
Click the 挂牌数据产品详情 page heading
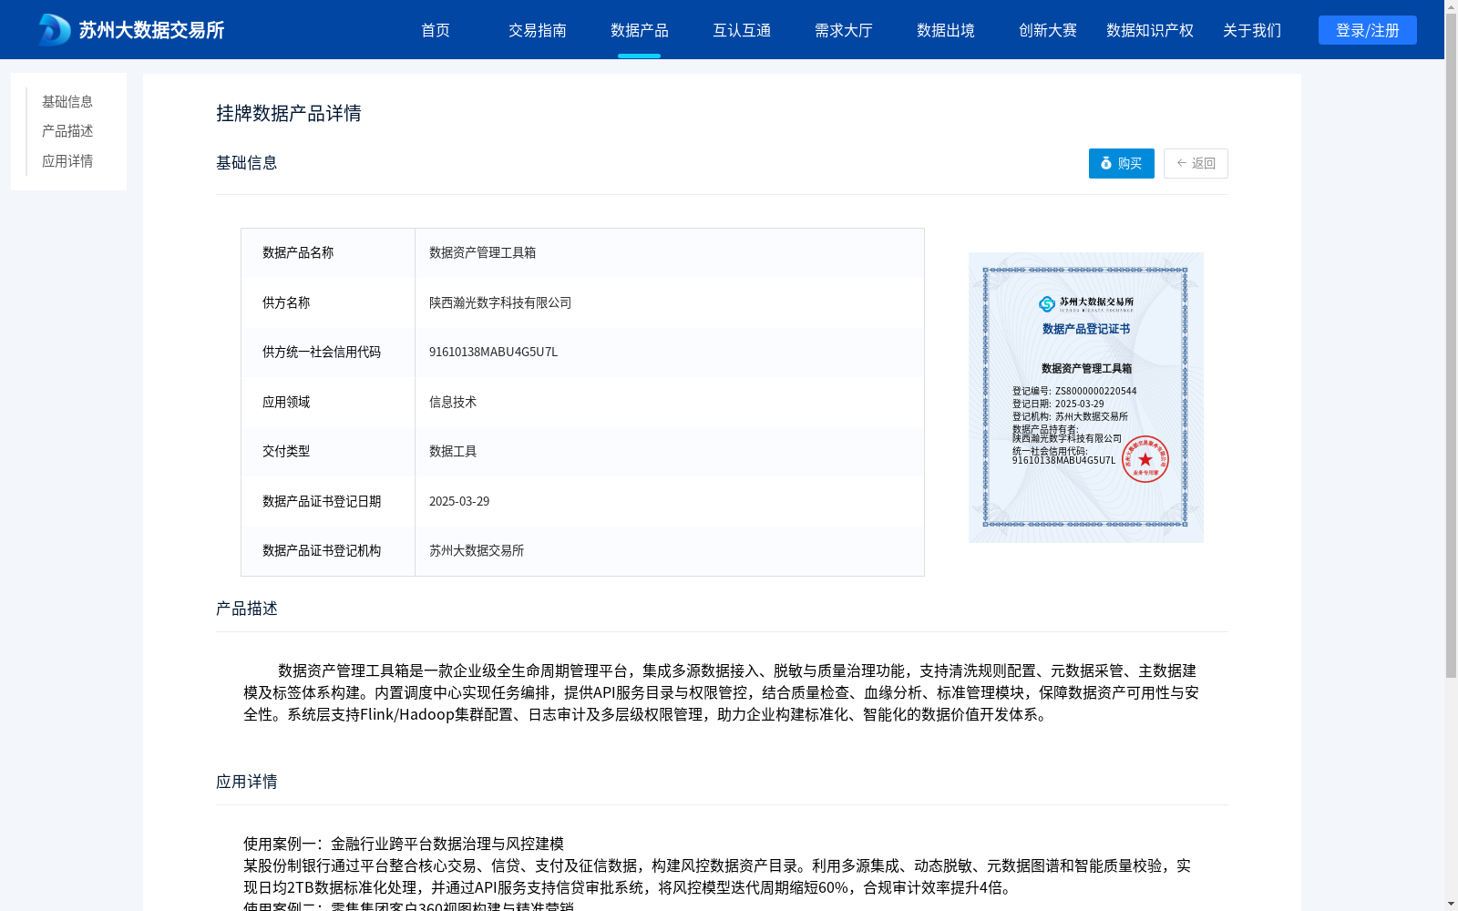pos(289,113)
